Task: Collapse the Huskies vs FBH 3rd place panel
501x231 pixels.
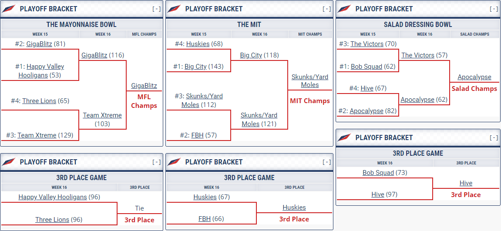Action: 326,162
